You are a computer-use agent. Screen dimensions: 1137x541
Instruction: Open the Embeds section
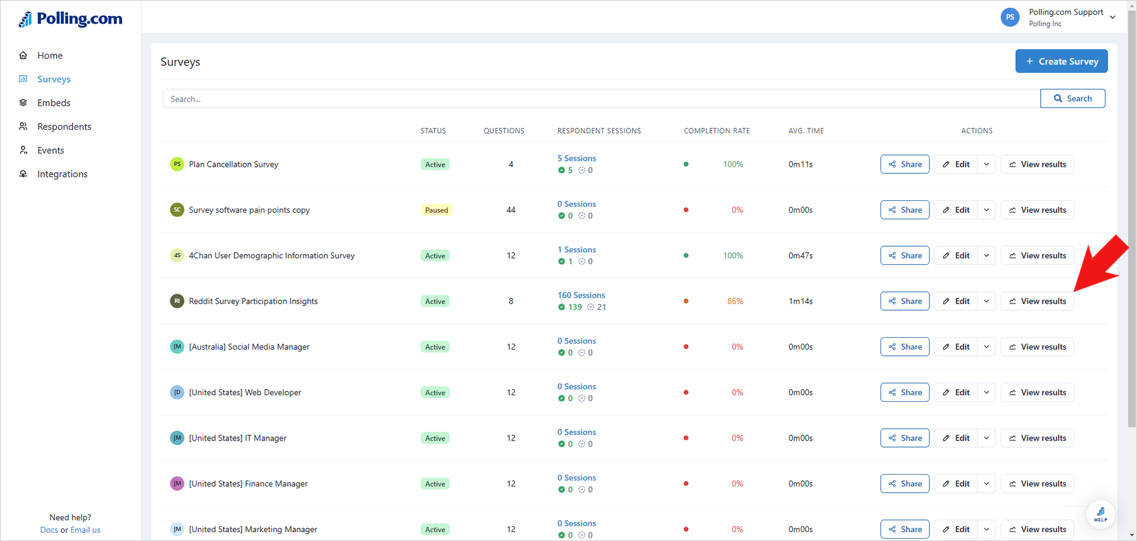[x=54, y=103]
